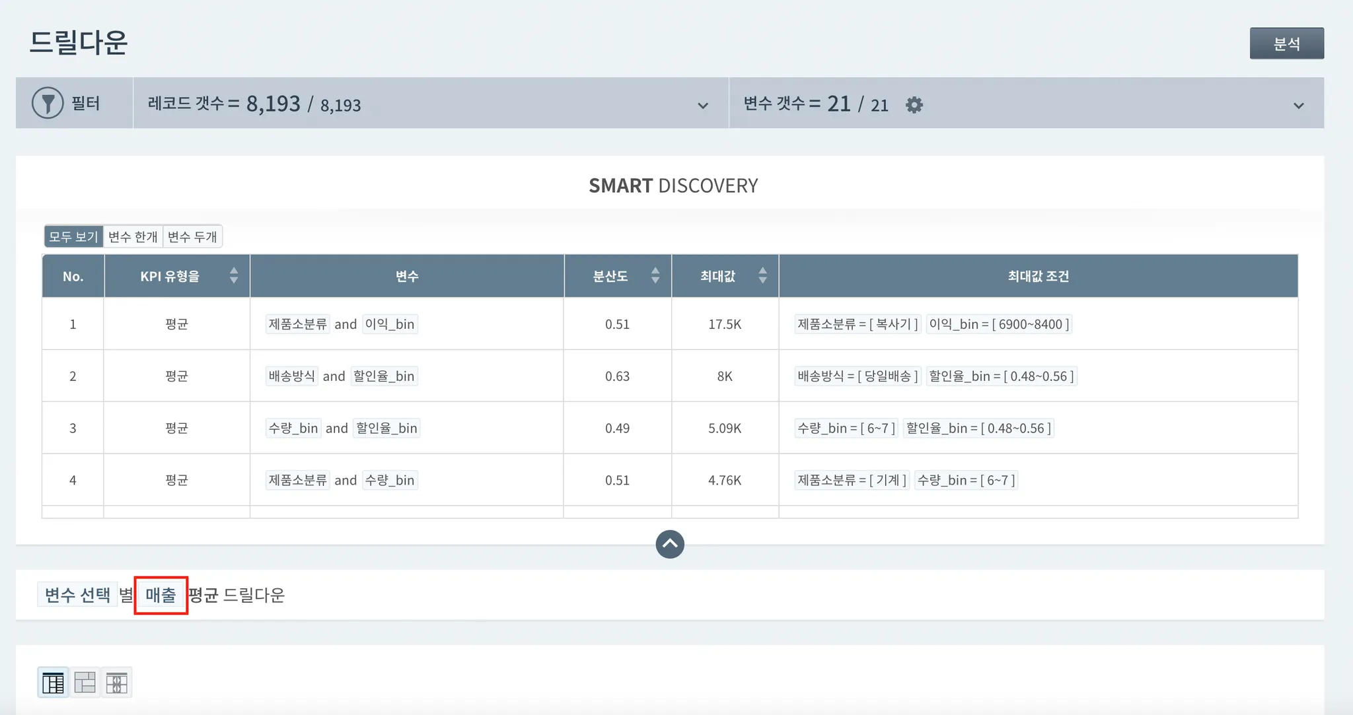
Task: Switch to 변수 두개 filter
Action: (x=192, y=236)
